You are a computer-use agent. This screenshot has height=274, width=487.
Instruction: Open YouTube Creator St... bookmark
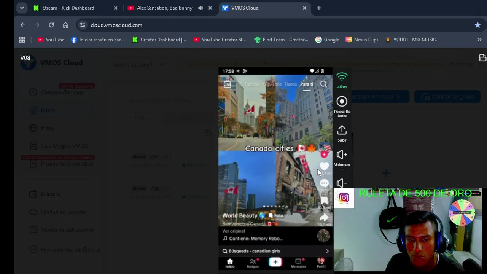[x=220, y=40]
